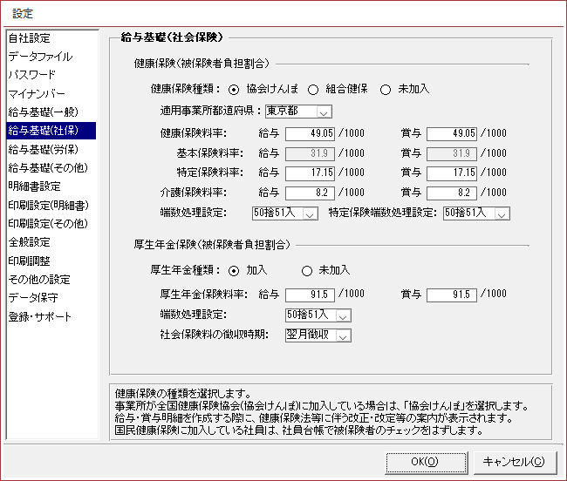Click 健康保険料率 給与 input field
The width and height of the screenshot is (567, 481).
pyautogui.click(x=310, y=134)
